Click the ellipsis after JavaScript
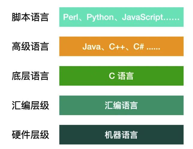Image resolution: width=193 pixels, height=149 pixels. pyautogui.click(x=172, y=17)
